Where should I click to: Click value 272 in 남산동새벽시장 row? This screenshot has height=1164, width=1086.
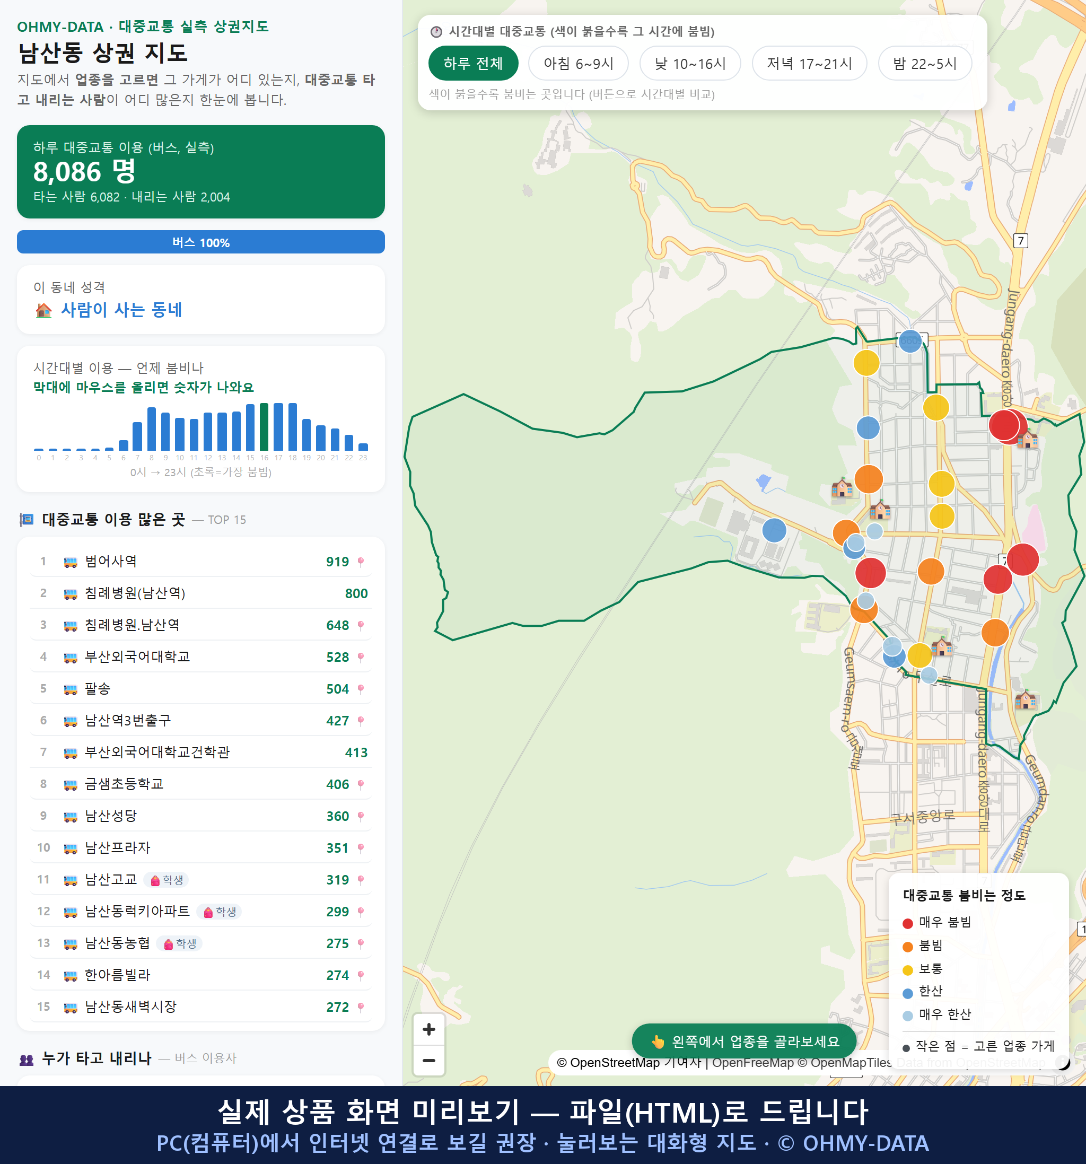[337, 1007]
